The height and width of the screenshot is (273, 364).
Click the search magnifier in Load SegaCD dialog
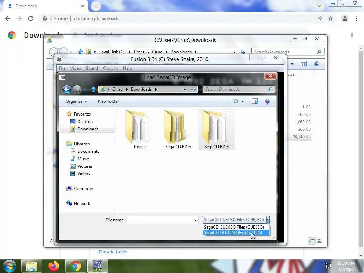(270, 89)
